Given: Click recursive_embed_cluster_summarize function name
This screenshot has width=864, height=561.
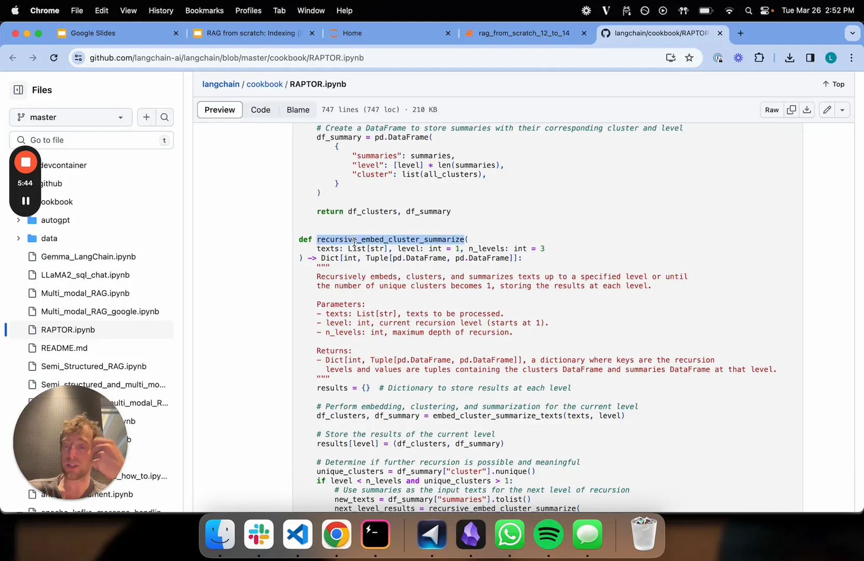Looking at the screenshot, I should pyautogui.click(x=390, y=239).
